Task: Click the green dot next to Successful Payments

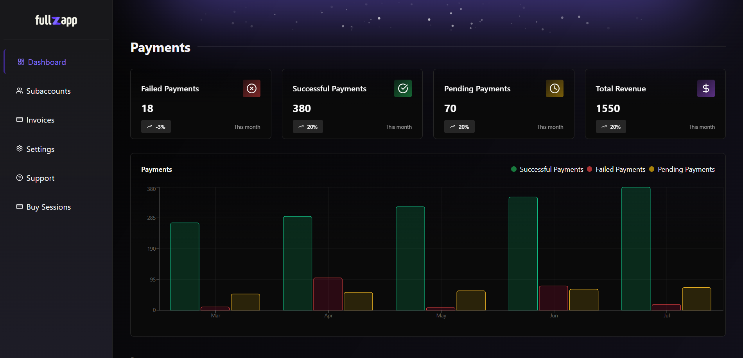Action: [x=513, y=169]
